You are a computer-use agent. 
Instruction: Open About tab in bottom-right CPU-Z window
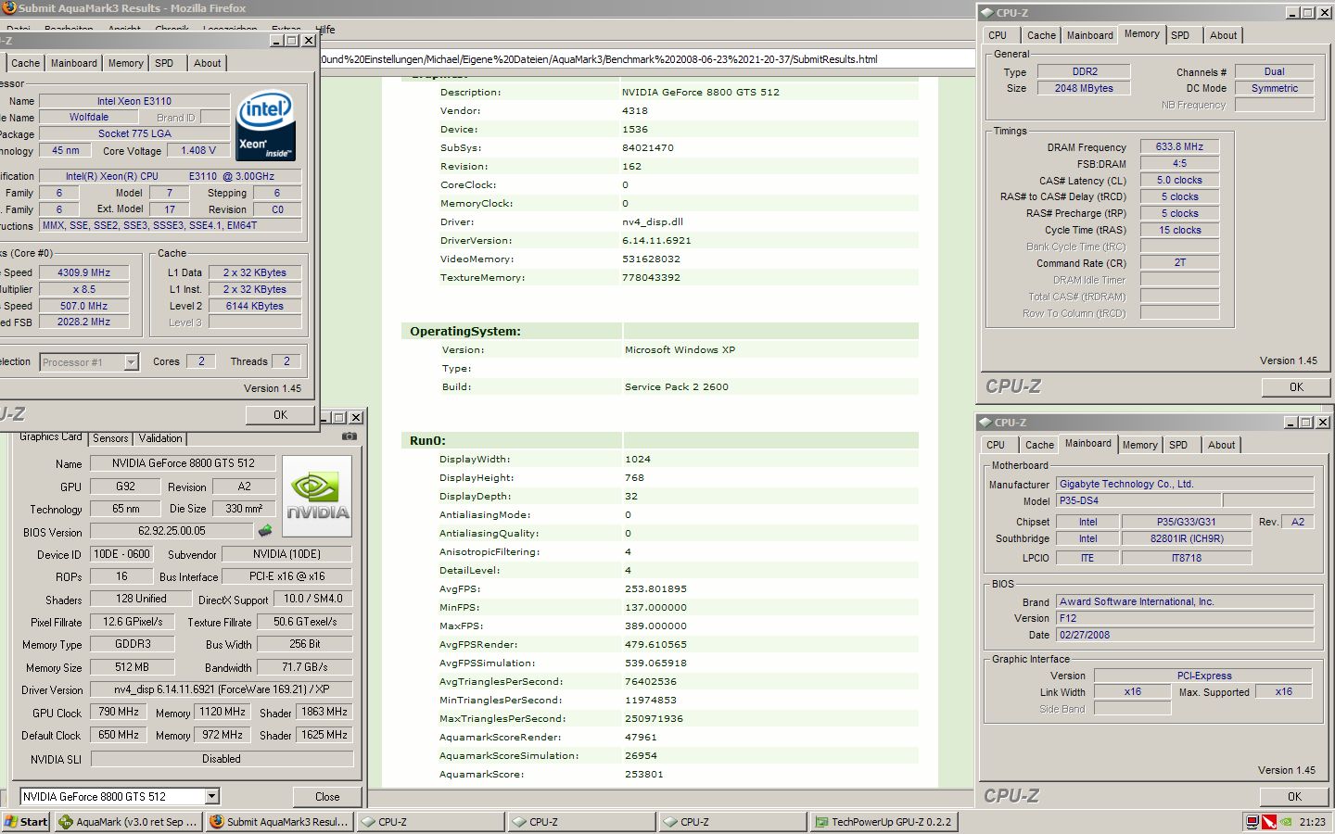pyautogui.click(x=1222, y=445)
